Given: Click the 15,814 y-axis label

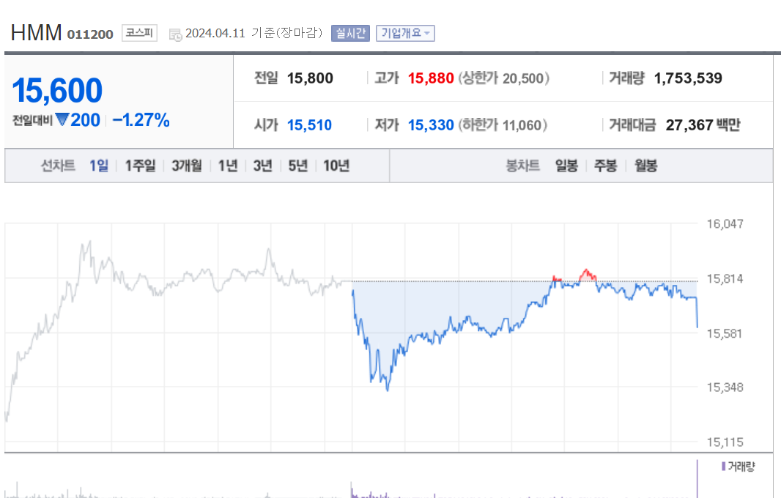Looking at the screenshot, I should tap(725, 279).
